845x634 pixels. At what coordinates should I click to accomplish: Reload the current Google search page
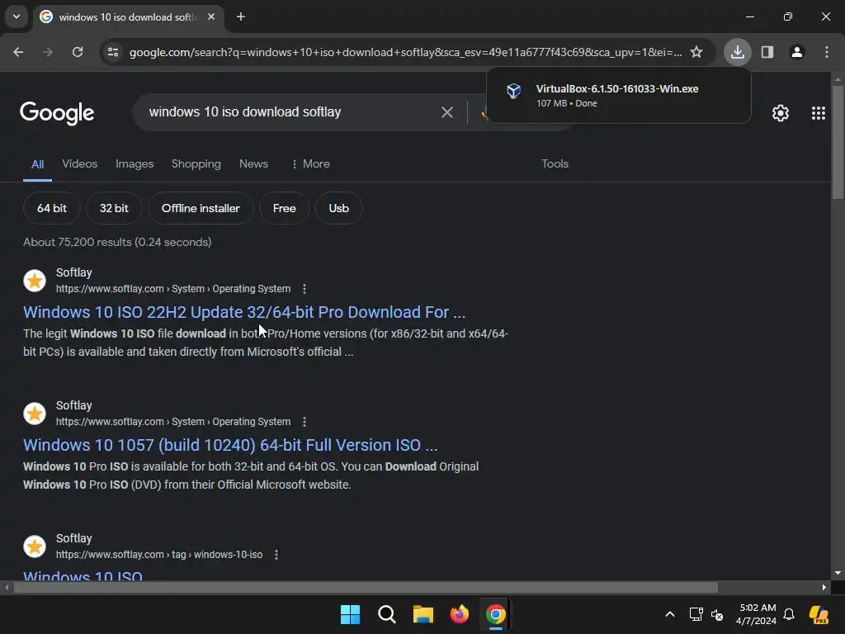point(78,52)
